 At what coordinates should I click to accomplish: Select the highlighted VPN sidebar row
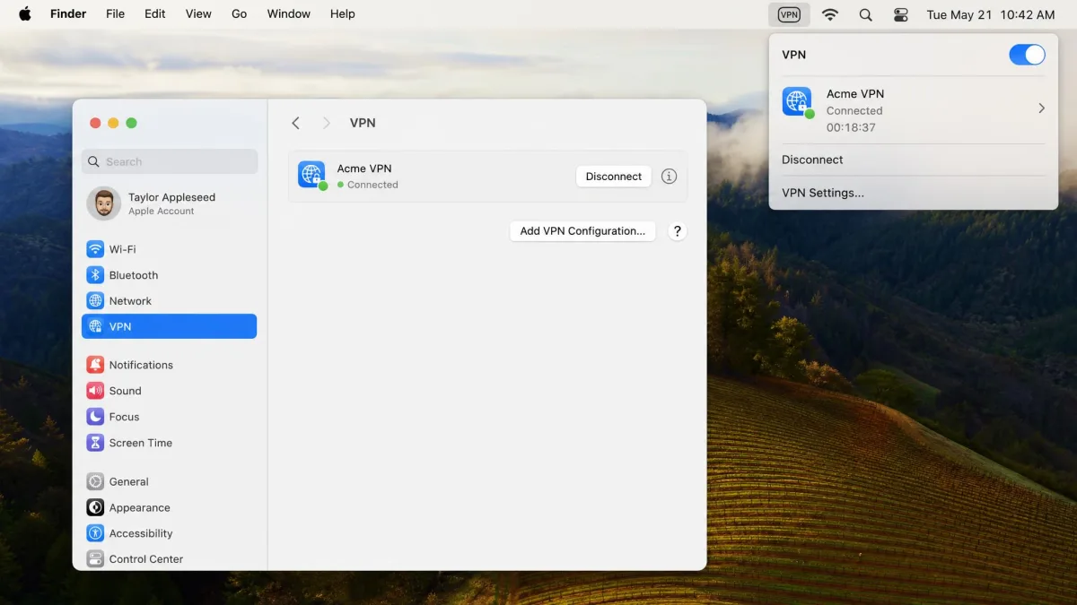(x=169, y=326)
